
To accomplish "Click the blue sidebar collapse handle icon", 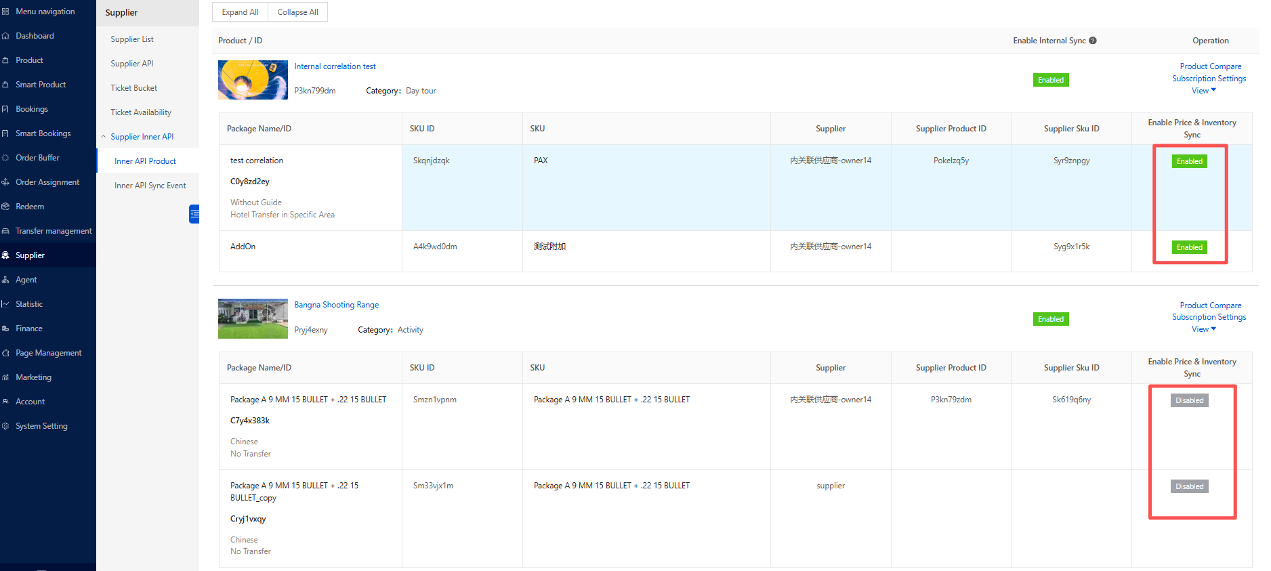I will pyautogui.click(x=194, y=214).
